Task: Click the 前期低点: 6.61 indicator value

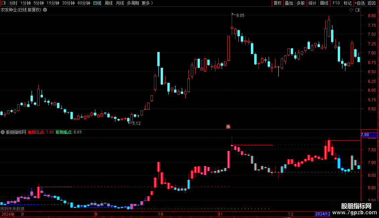Action: pos(68,132)
